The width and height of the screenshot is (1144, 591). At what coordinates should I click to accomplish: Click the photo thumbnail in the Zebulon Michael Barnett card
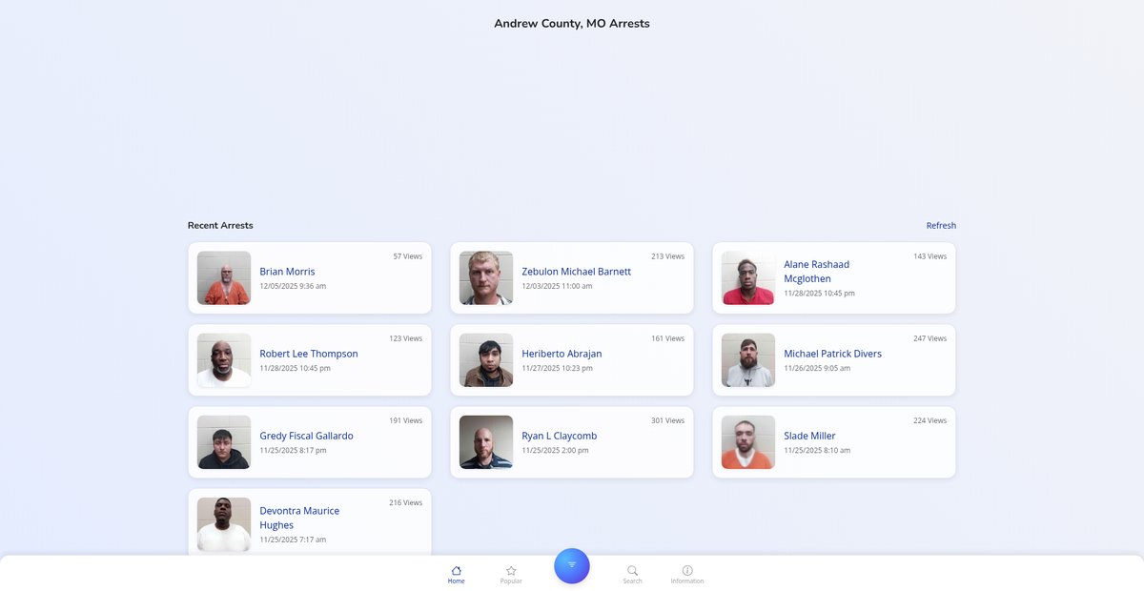coord(486,278)
